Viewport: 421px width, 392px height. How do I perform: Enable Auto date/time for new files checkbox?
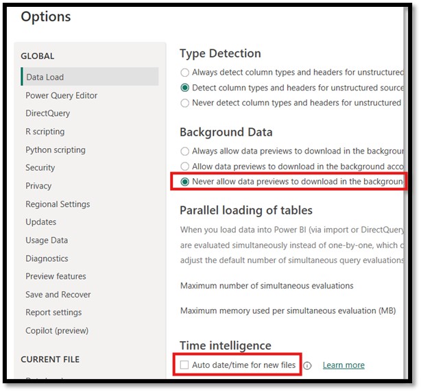(x=184, y=365)
